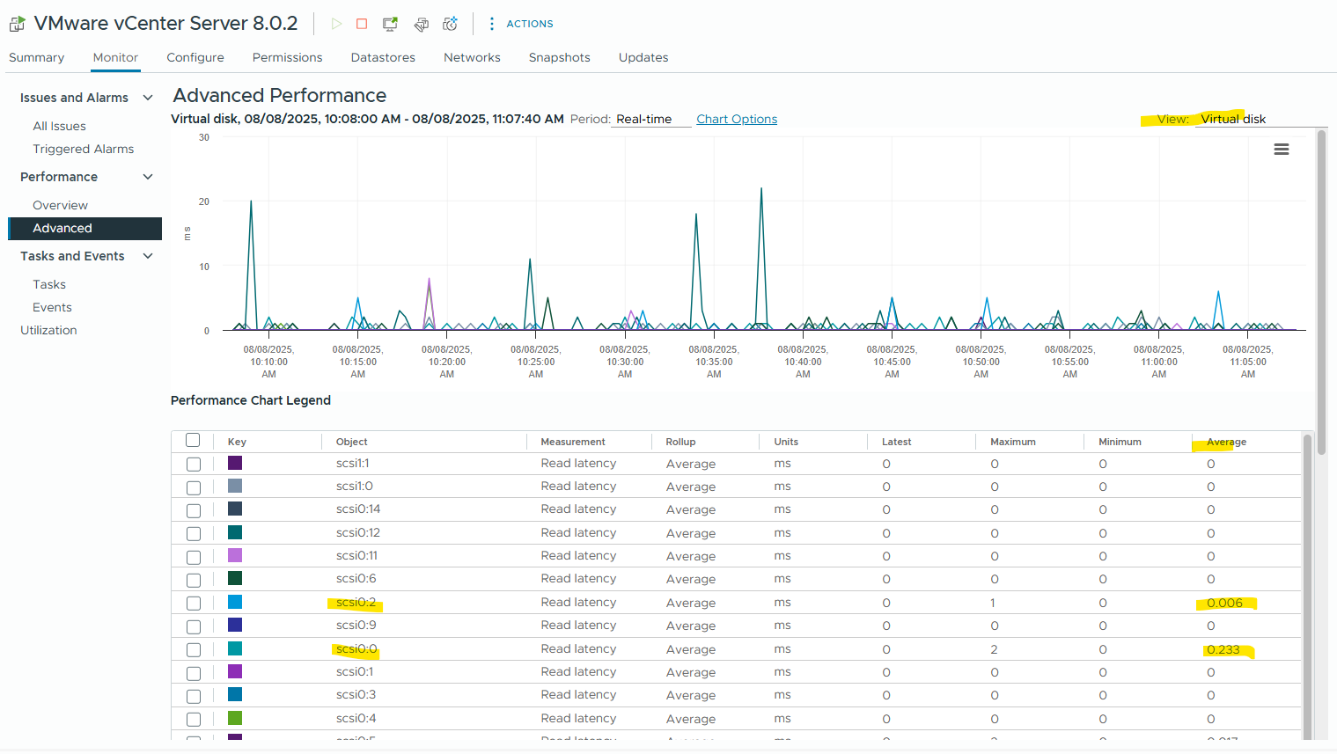1337x754 pixels.
Task: Open the chart hamburger menu icon
Action: point(1282,150)
